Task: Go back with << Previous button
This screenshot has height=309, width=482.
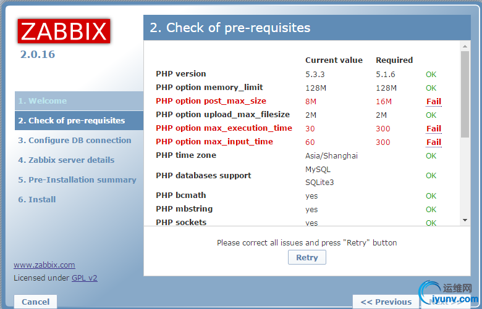Action: (386, 302)
